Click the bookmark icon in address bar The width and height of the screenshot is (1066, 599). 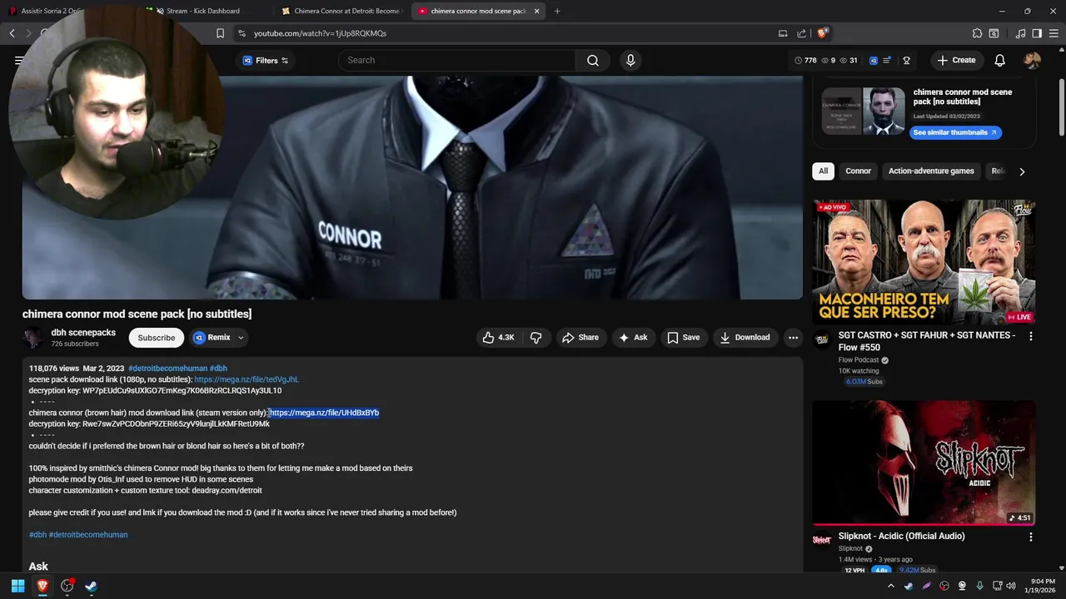click(220, 33)
